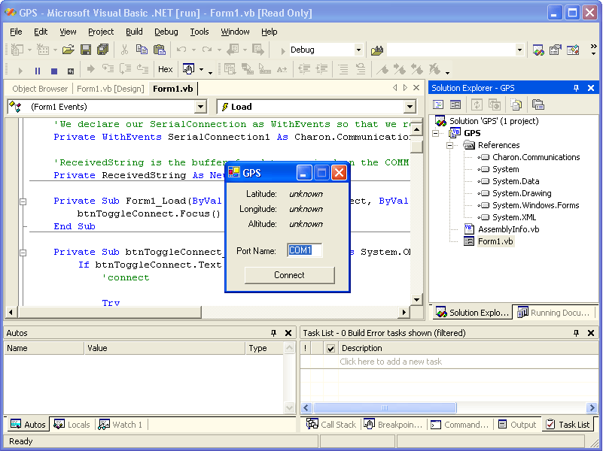Collapse the References tree node
603x451 pixels.
click(x=450, y=145)
